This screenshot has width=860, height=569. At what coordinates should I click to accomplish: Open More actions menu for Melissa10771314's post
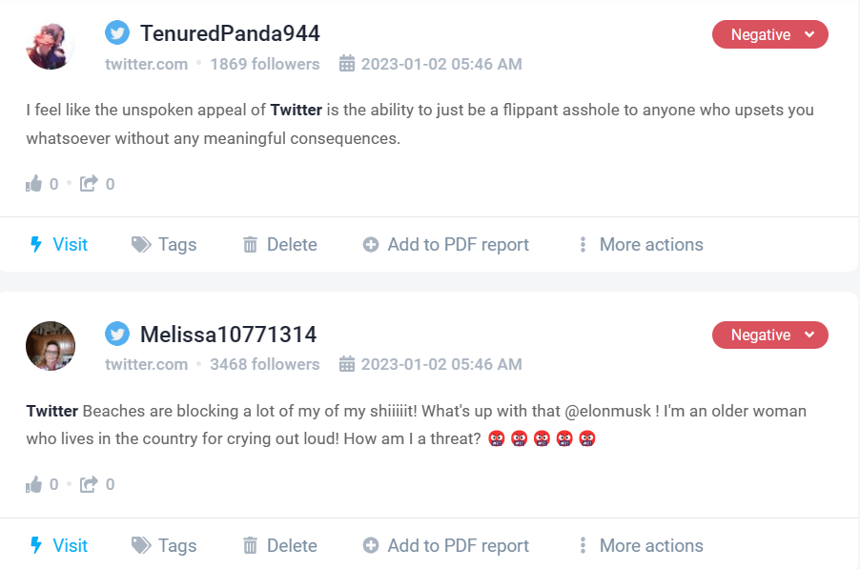[x=584, y=545]
